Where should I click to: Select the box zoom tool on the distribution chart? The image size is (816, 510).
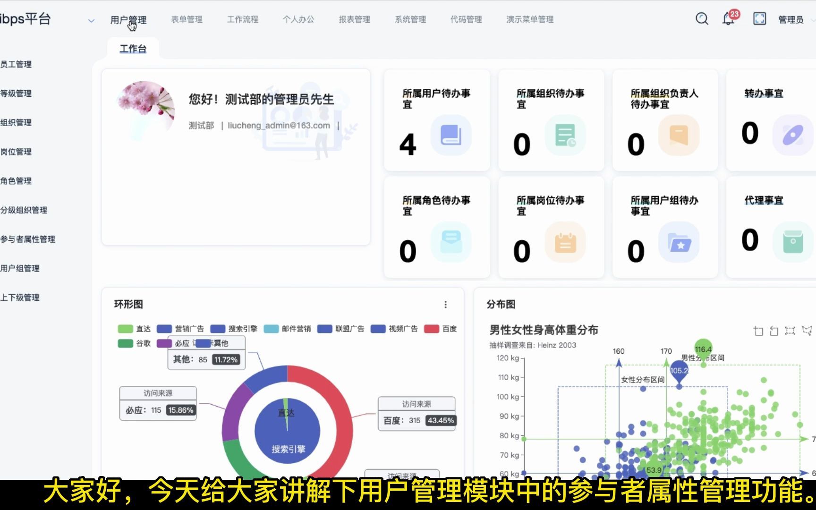tap(758, 331)
